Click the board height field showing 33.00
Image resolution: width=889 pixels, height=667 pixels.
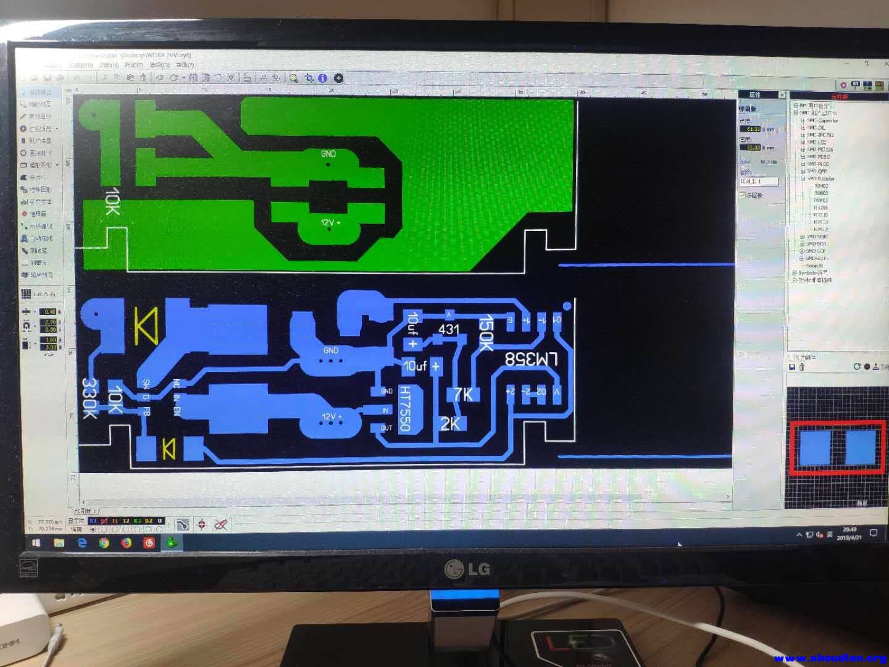coord(751,148)
